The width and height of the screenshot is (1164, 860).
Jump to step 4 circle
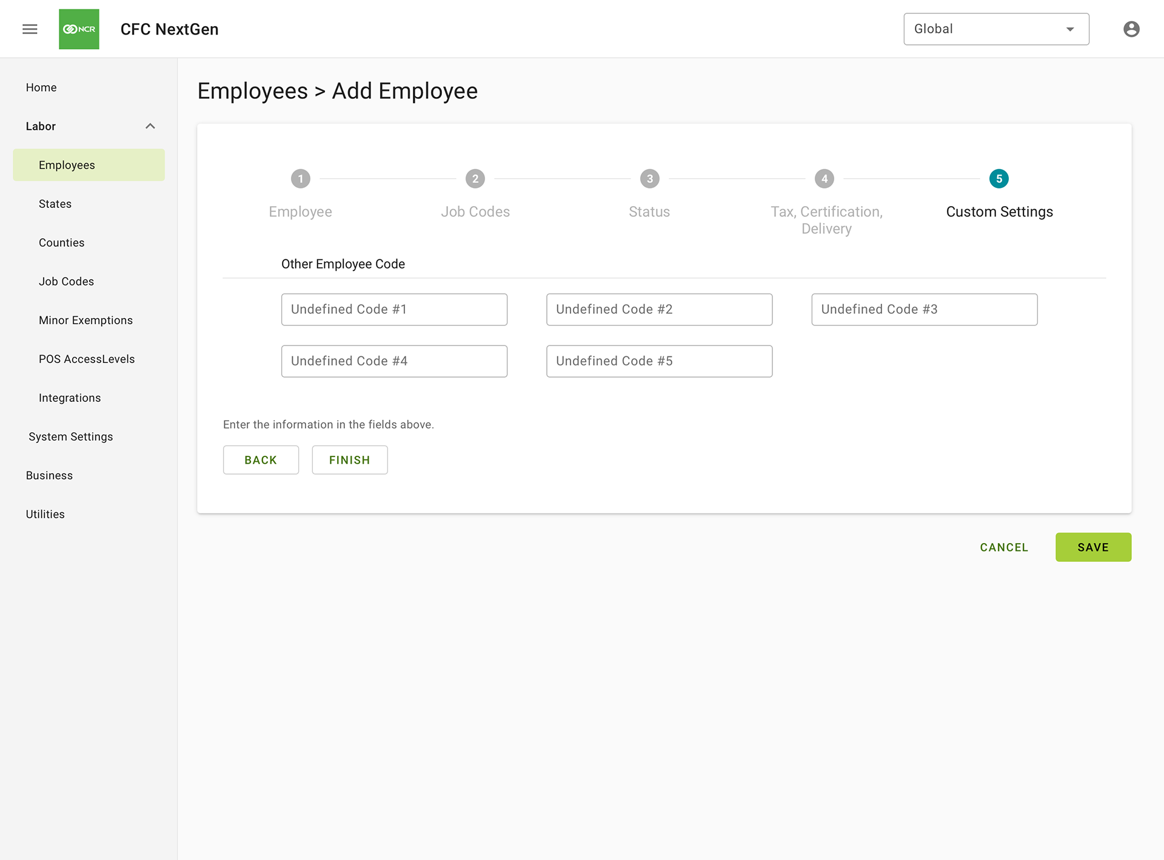pos(824,179)
